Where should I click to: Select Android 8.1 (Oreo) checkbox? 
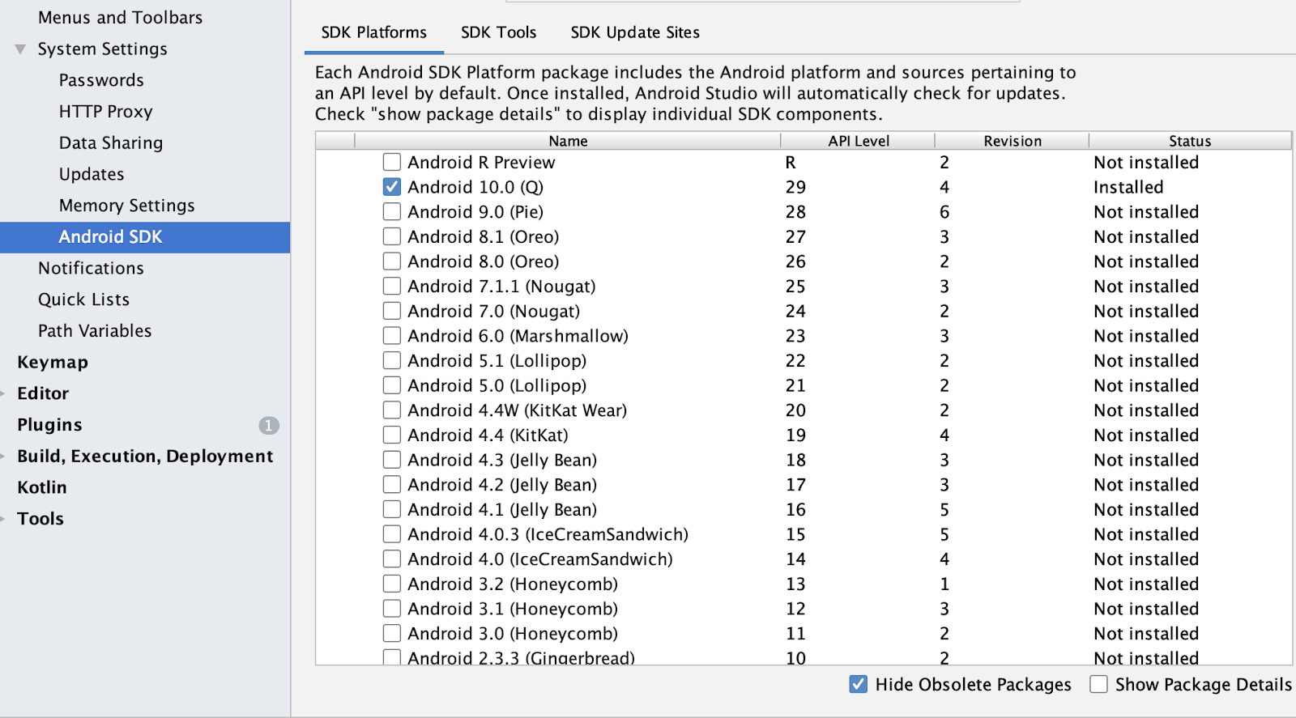[x=392, y=236]
